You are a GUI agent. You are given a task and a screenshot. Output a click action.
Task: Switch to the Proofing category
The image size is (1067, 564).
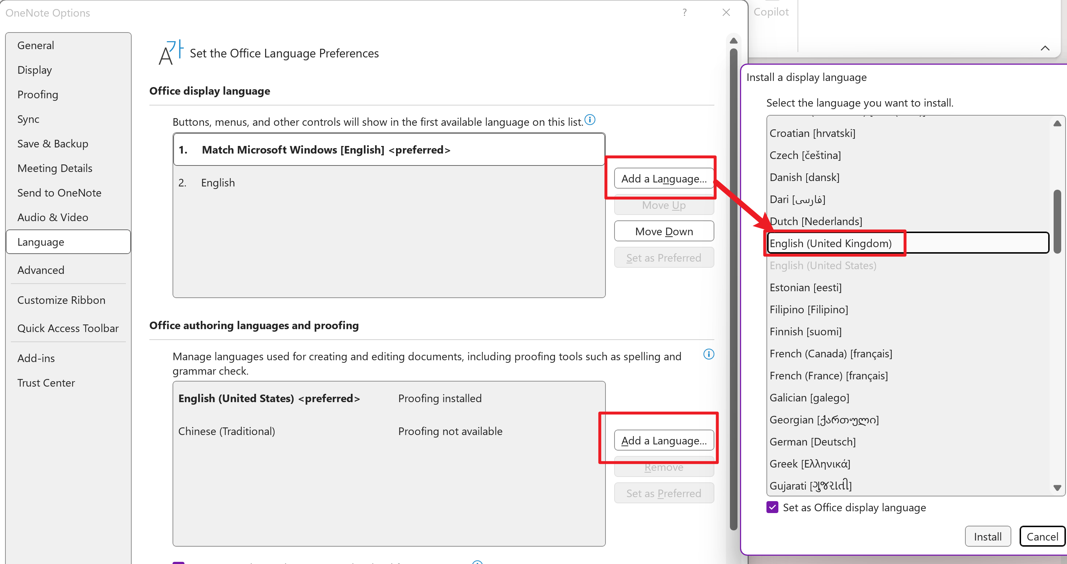point(69,94)
